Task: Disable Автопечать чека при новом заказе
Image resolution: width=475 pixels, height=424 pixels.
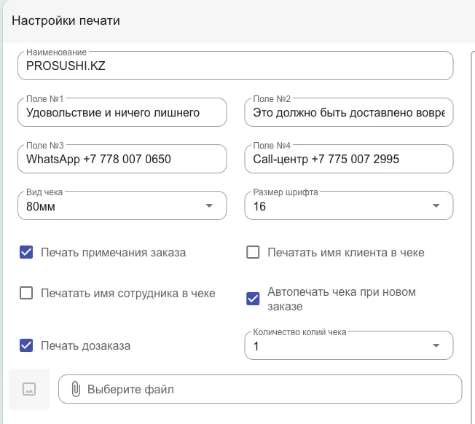Action: 253,299
